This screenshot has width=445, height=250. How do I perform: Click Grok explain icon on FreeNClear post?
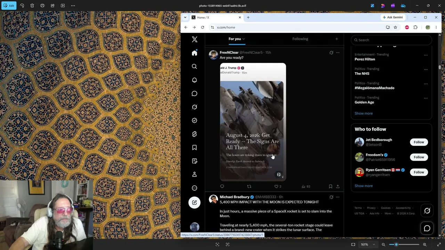(331, 53)
